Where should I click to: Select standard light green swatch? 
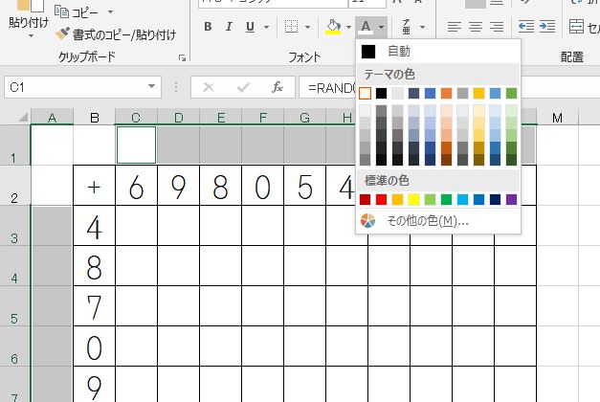coord(430,199)
